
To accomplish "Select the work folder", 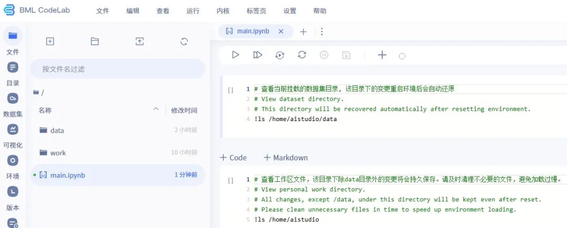I will [118, 153].
